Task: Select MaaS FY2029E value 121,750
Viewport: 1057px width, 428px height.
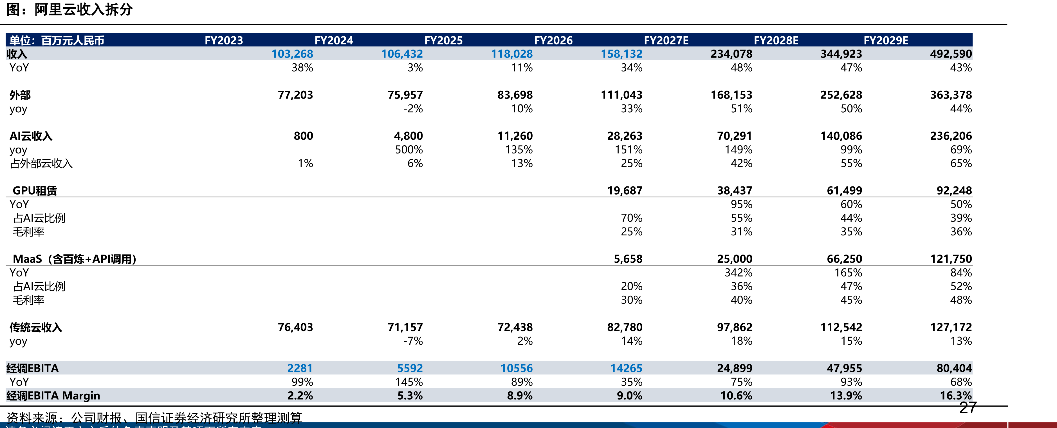Action: [x=951, y=259]
